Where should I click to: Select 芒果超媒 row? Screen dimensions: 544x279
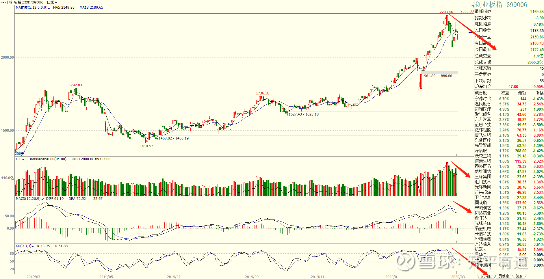pos(509,192)
